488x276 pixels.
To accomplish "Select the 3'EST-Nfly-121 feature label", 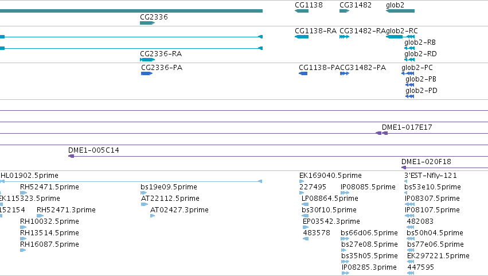I will pyautogui.click(x=431, y=176).
